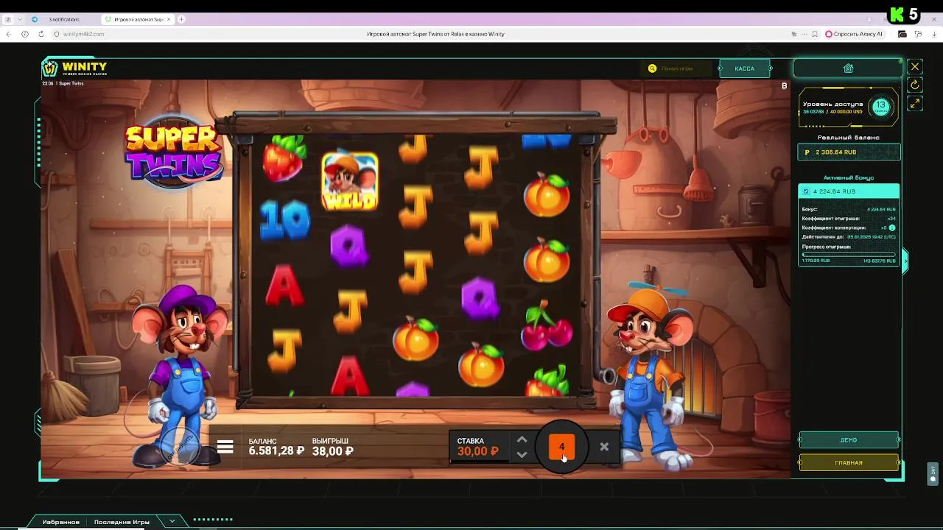Close the game with yellow X
943x530 pixels.
tap(915, 67)
